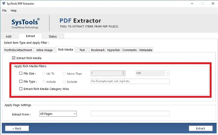The height and width of the screenshot is (135, 218).
Task: Click the SysTools Simplifying Technology logo
Action: click(x=25, y=23)
